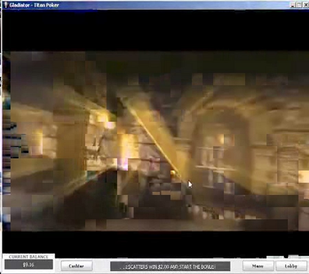Select the Current Balance label tab
The height and width of the screenshot is (274, 309).
tap(28, 257)
